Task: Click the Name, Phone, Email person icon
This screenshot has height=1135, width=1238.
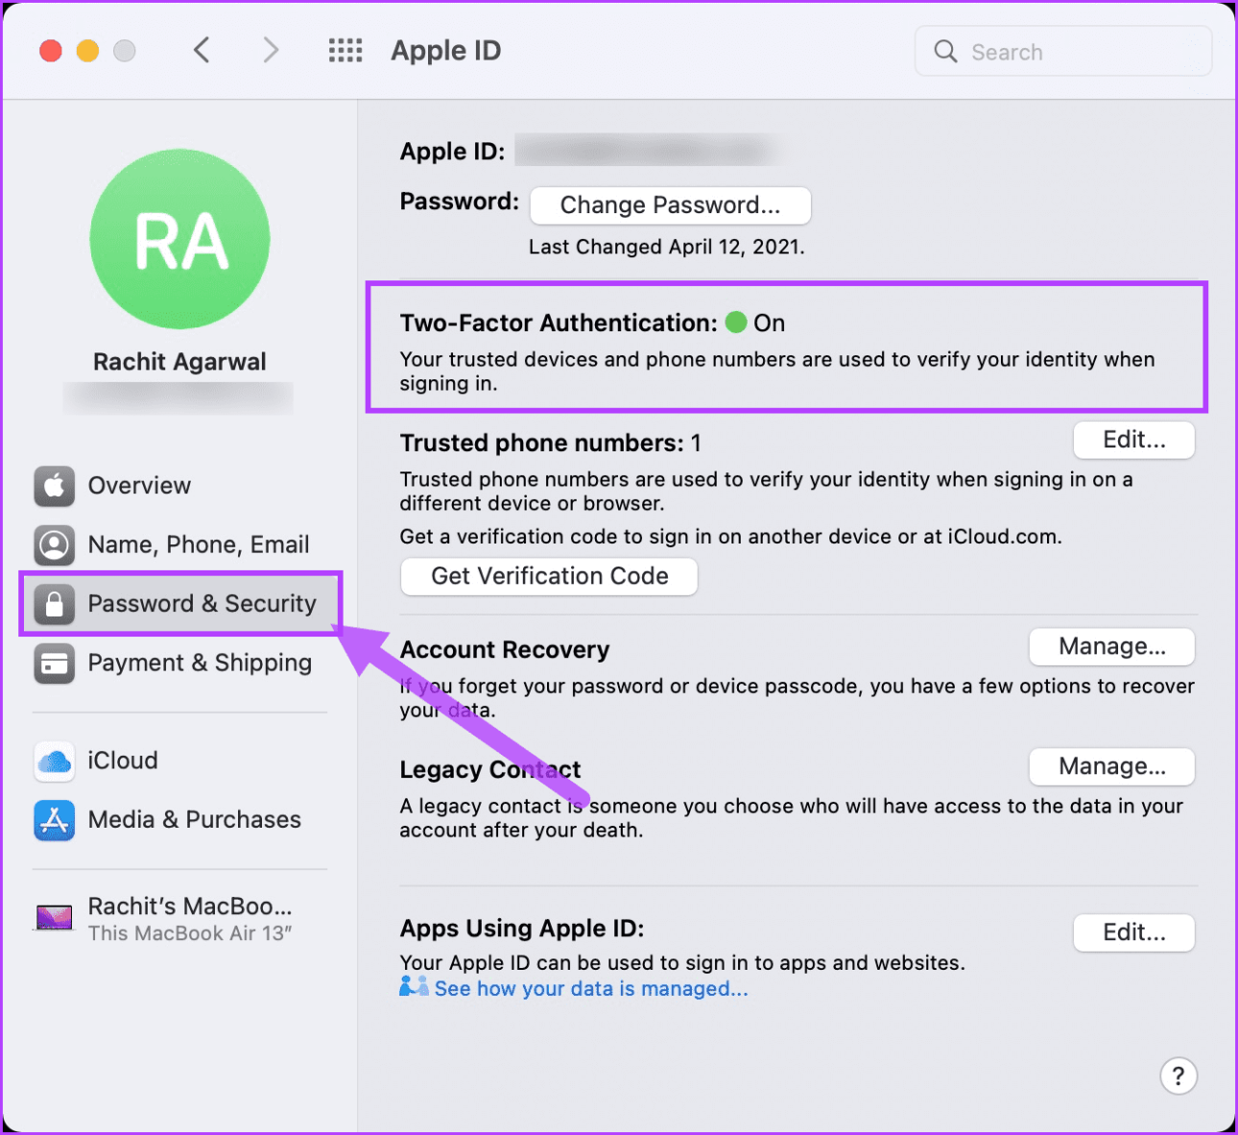Action: pos(55,544)
